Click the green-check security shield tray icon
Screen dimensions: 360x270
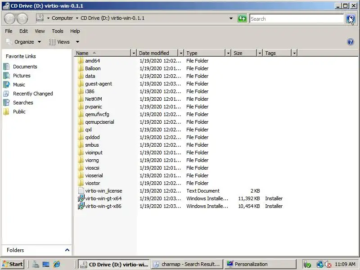pyautogui.click(x=307, y=265)
